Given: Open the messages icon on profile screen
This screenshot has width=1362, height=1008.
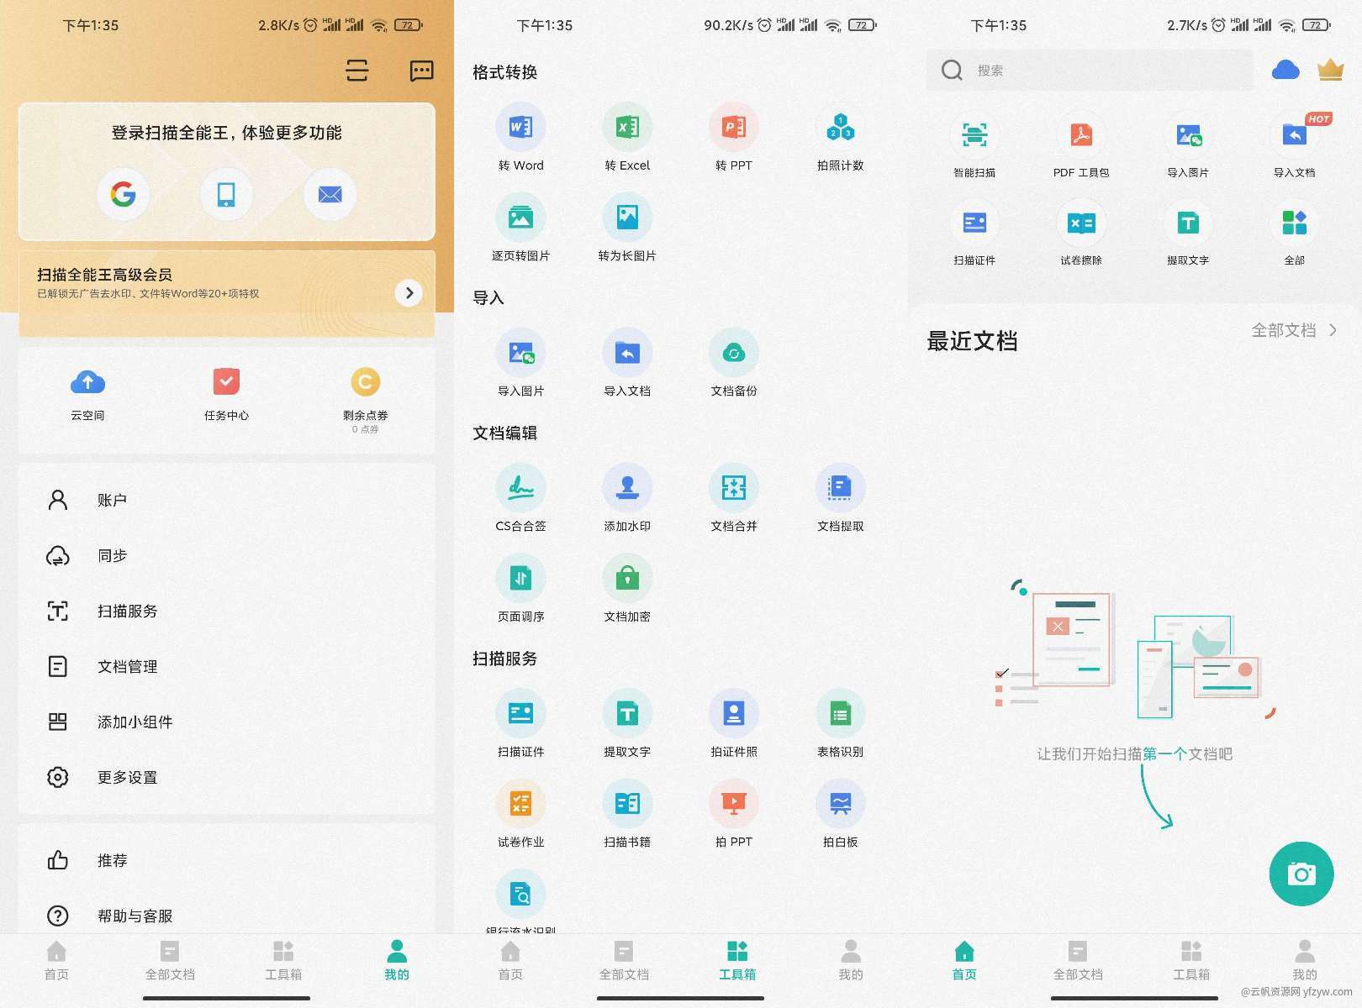Looking at the screenshot, I should pyautogui.click(x=421, y=71).
